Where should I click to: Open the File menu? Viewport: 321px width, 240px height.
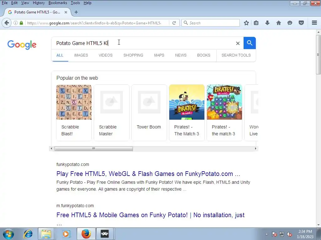(4, 3)
